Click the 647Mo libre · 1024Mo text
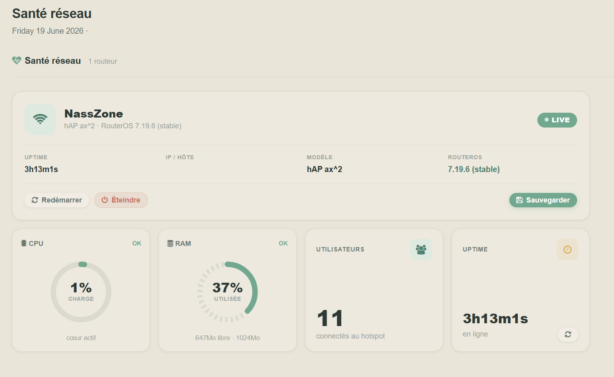 pyautogui.click(x=227, y=338)
